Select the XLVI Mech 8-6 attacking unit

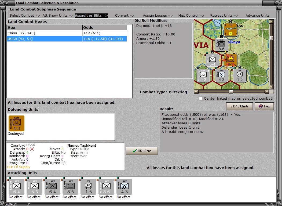[107, 187]
